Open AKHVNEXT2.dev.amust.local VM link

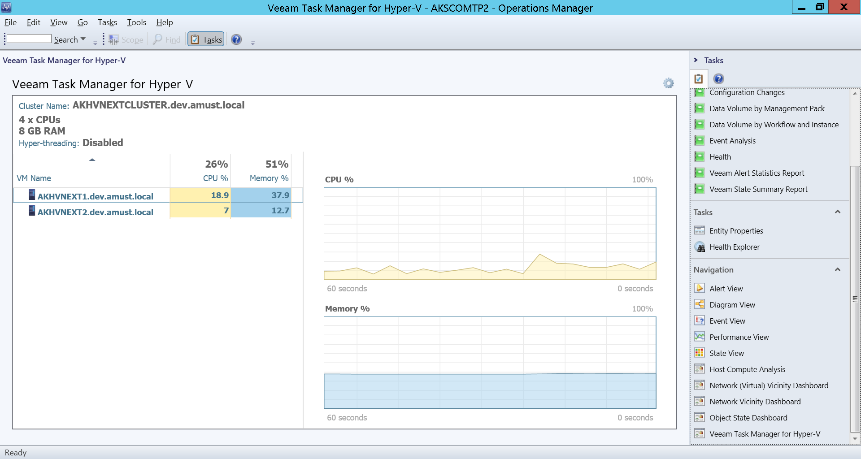(x=95, y=212)
